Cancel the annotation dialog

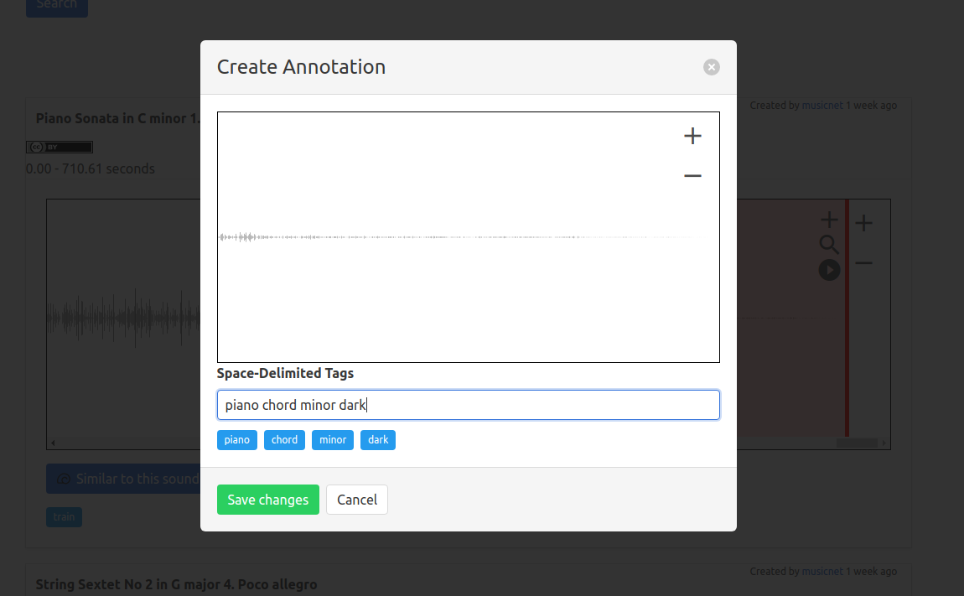(356, 500)
